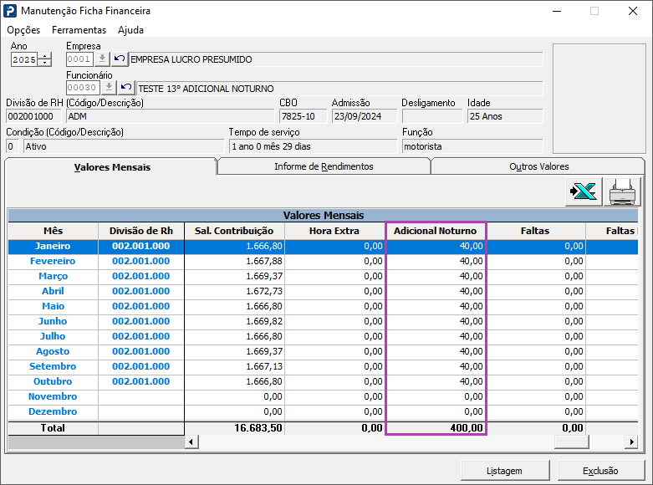
Task: Switch to Informe de Rendimentos tab
Action: (x=324, y=166)
